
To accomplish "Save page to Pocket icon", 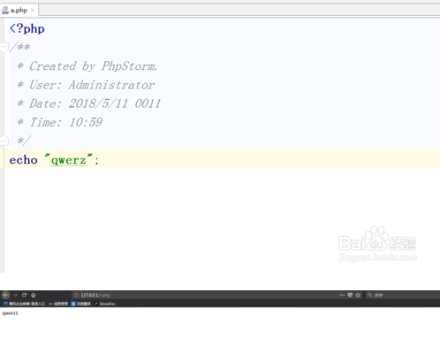I will coord(350,295).
